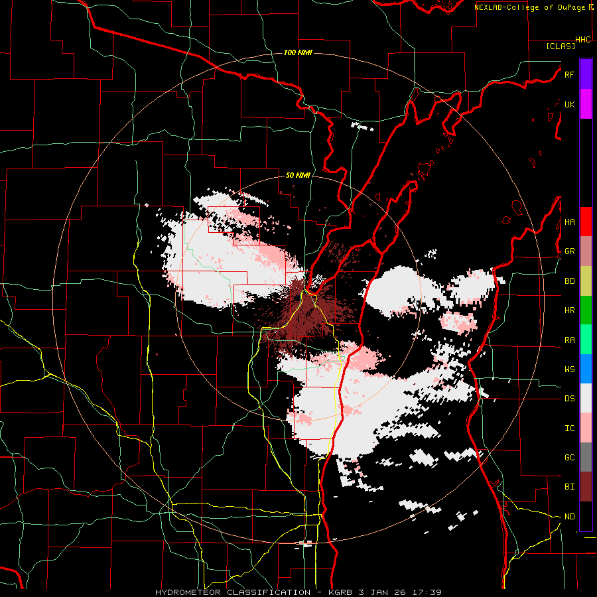Click the DS white legend swatch
Image resolution: width=597 pixels, height=597 pixels.
(586, 398)
